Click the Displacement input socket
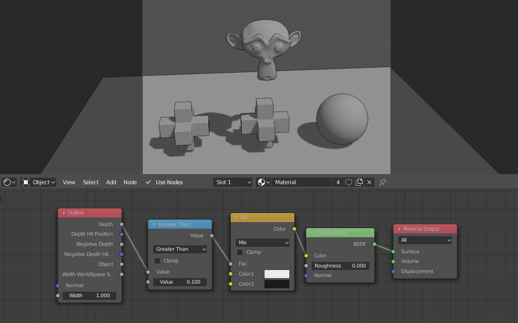The width and height of the screenshot is (518, 323). 393,272
